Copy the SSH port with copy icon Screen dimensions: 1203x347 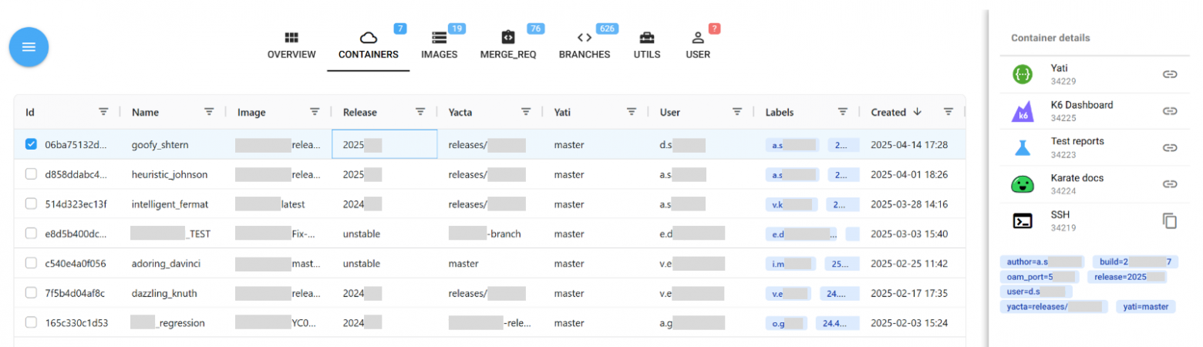[x=1170, y=221]
